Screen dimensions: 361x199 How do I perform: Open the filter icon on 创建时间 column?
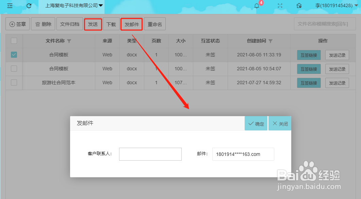click(270, 41)
